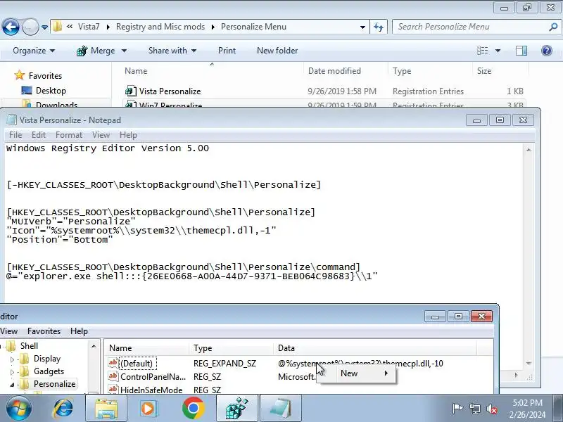
Task: Click Notepad title bar icon
Action: click(12, 120)
